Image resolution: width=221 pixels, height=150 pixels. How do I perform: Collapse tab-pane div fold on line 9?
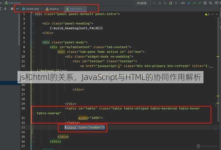(x=33, y=52)
